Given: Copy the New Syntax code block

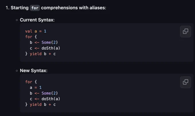Looking at the screenshot, I should (x=186, y=82).
